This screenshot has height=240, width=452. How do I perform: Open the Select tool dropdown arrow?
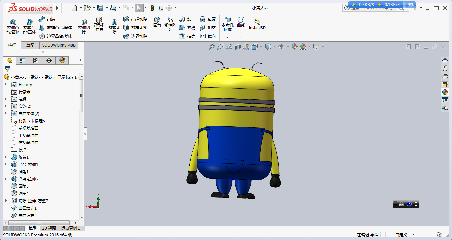click(x=146, y=8)
